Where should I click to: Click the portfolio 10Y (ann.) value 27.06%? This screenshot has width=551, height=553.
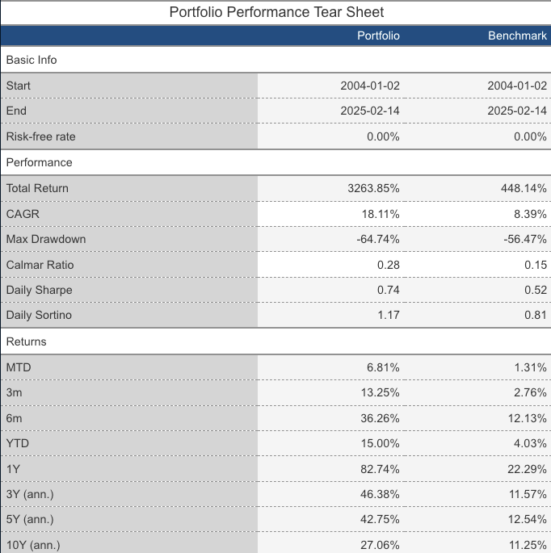(380, 545)
